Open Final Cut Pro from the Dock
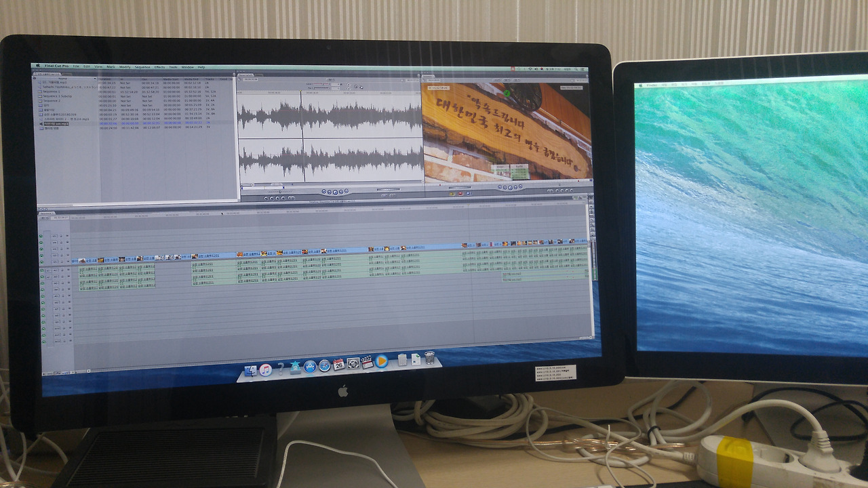The height and width of the screenshot is (488, 868). [x=368, y=363]
